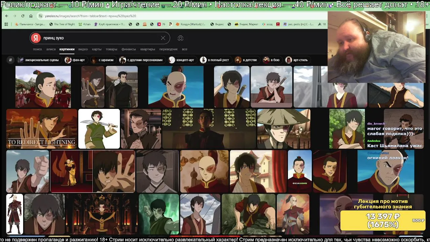The image size is (430, 242).
Task: Open the green-tinted Zuko image in bottom row
Action: click(x=159, y=214)
